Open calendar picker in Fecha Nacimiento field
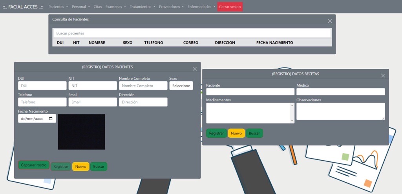This screenshot has width=402, height=194. (51, 119)
